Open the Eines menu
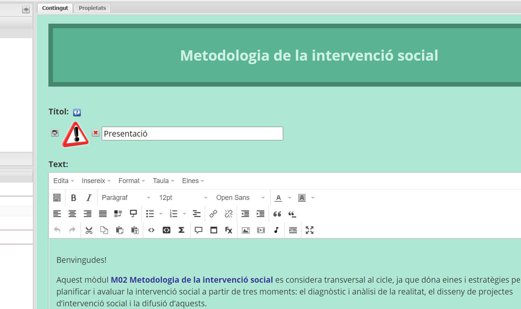 pyautogui.click(x=193, y=181)
